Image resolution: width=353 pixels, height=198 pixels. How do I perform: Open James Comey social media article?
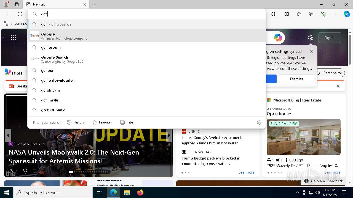[213, 140]
